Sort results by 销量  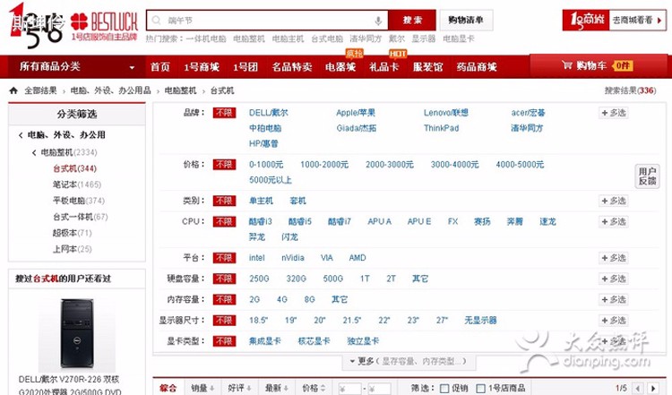click(x=202, y=388)
